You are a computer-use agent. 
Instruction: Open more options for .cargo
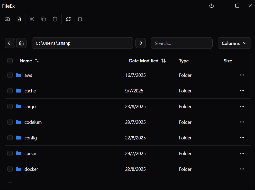[242, 106]
